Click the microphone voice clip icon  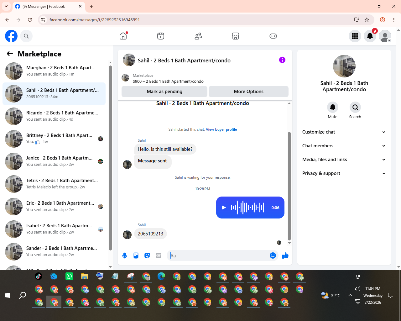pyautogui.click(x=125, y=255)
